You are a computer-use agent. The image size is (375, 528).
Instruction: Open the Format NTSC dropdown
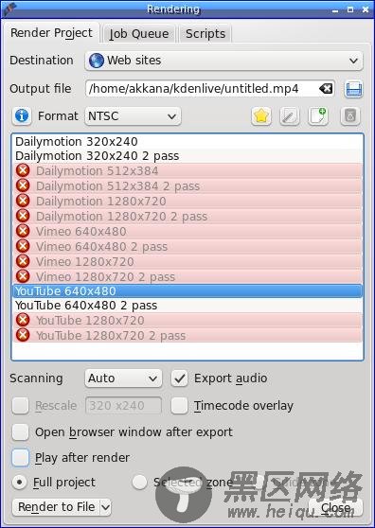(133, 116)
